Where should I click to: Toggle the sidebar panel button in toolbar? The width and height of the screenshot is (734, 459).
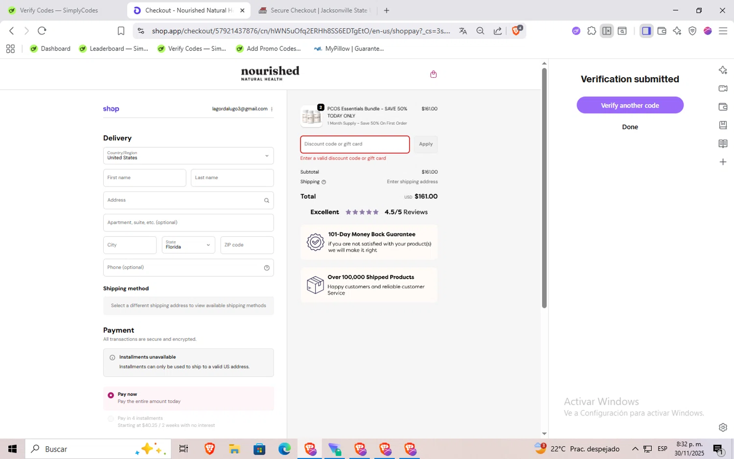pyautogui.click(x=646, y=31)
